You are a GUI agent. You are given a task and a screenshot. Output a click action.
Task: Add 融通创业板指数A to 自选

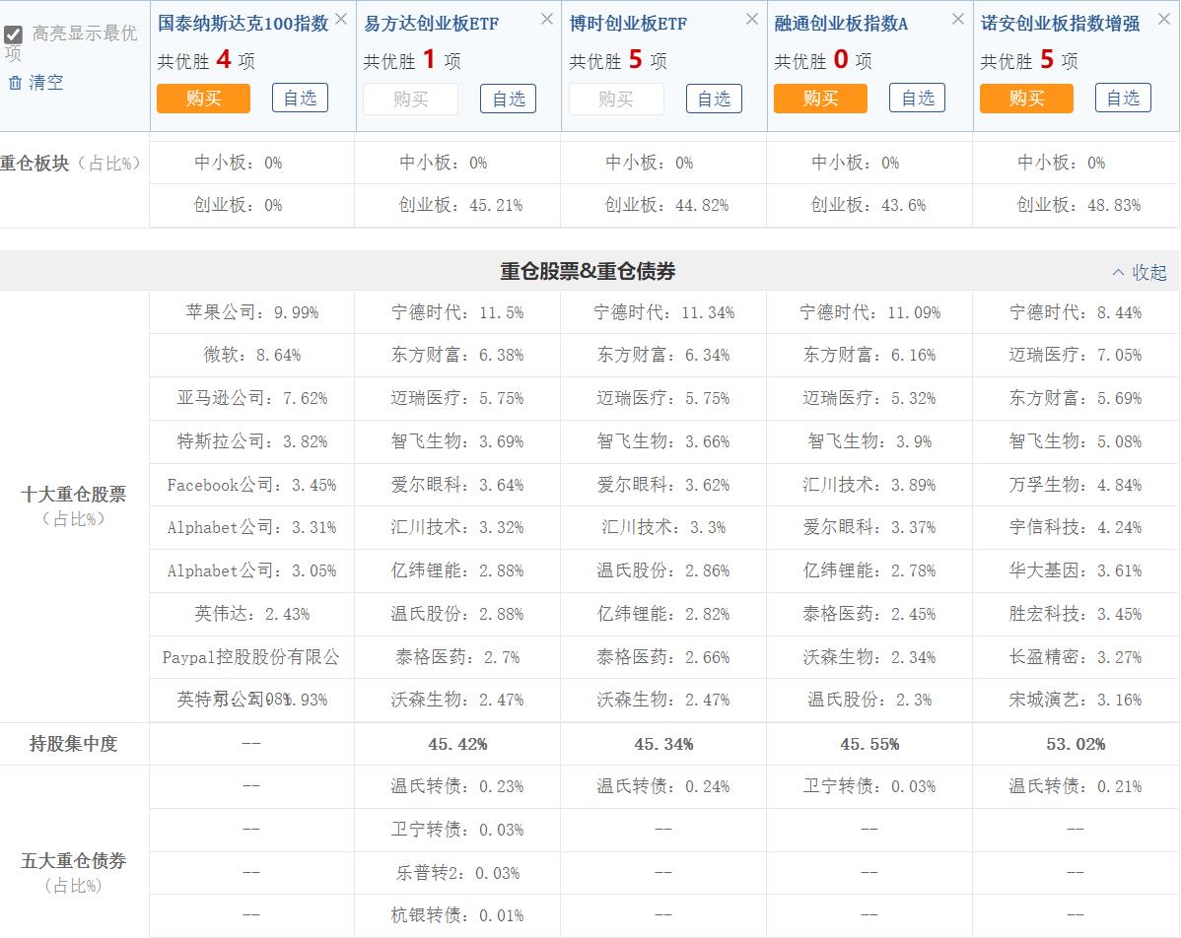[917, 99]
